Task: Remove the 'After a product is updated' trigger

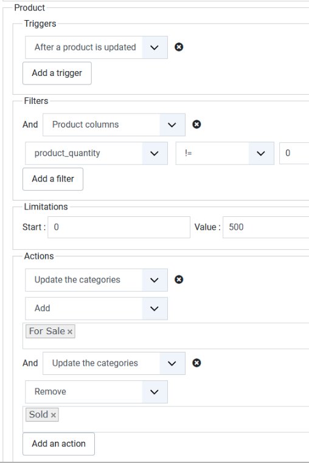Action: pyautogui.click(x=179, y=47)
